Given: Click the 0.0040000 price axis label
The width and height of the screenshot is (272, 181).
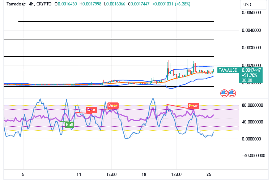Looking at the screenshot, I should click(x=251, y=30).
